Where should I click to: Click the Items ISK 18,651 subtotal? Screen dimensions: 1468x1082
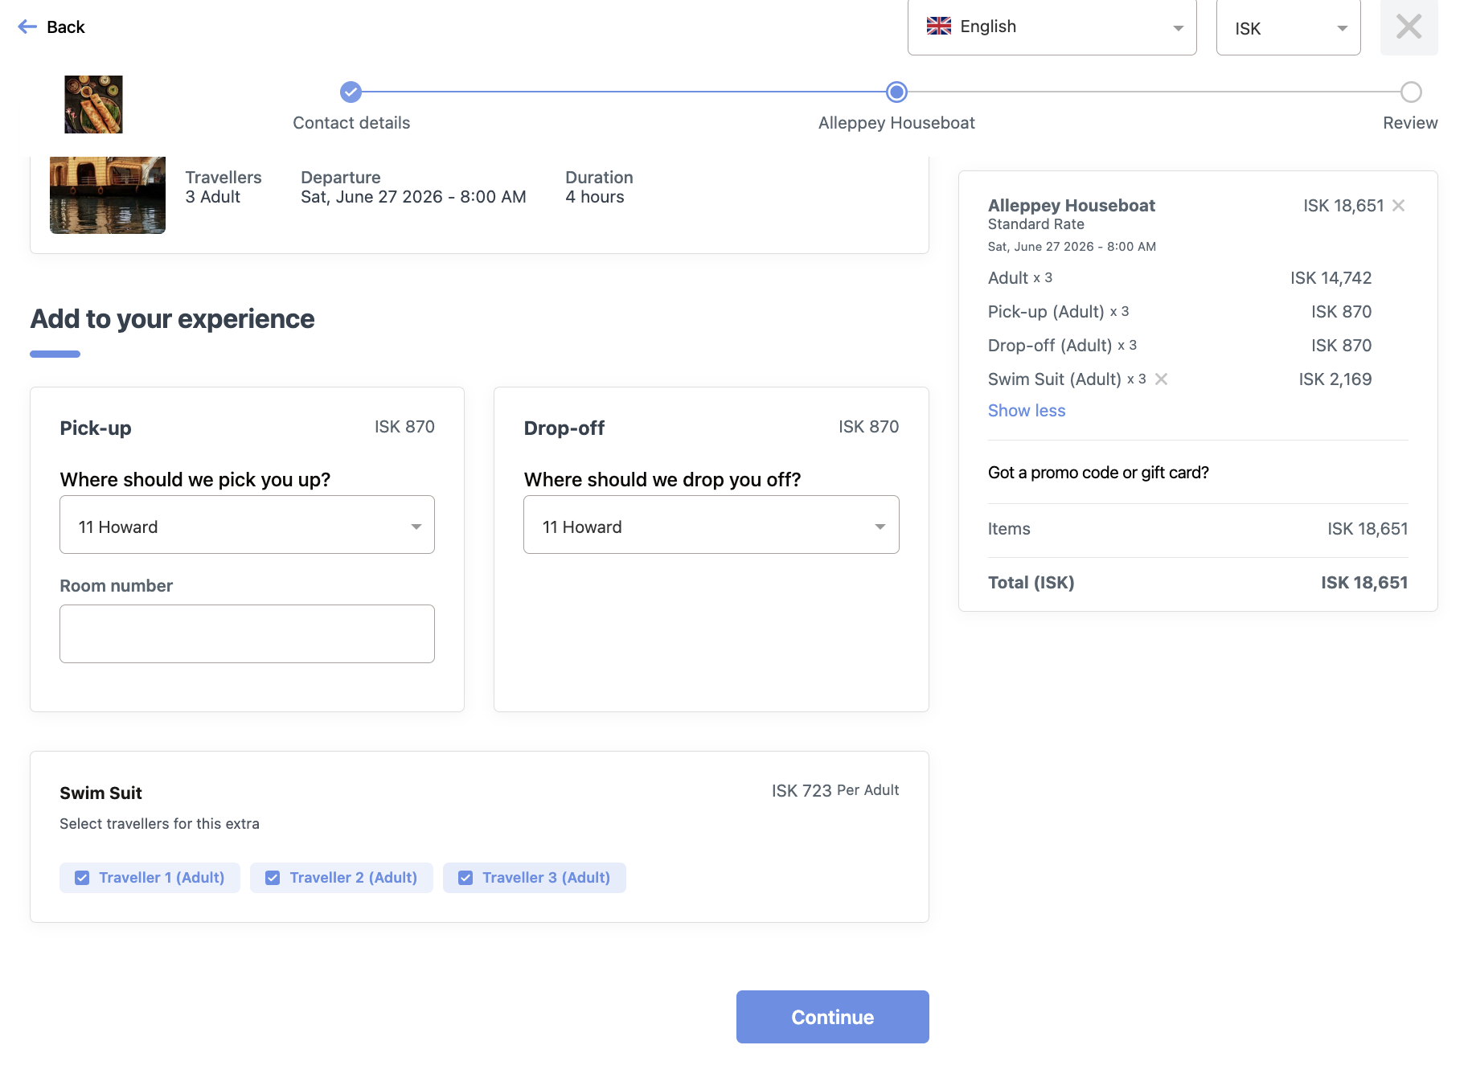tap(1368, 529)
